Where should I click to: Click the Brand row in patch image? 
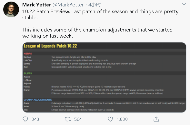click(x=104, y=92)
